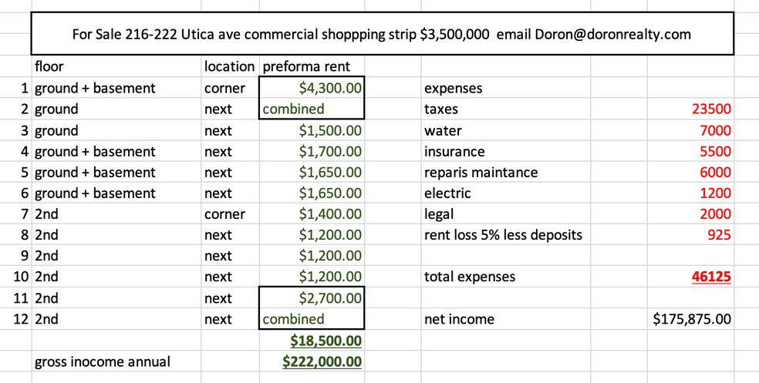This screenshot has height=383, width=759.
Task: Select the 'preforma rent' header cell
Action: pos(306,67)
